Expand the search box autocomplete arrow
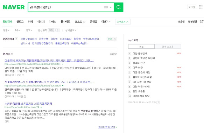204x133 pixels. [x=111, y=7]
